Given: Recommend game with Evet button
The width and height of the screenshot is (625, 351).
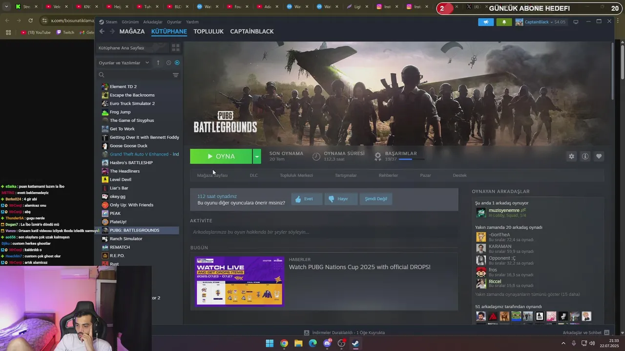Looking at the screenshot, I should pos(307,199).
